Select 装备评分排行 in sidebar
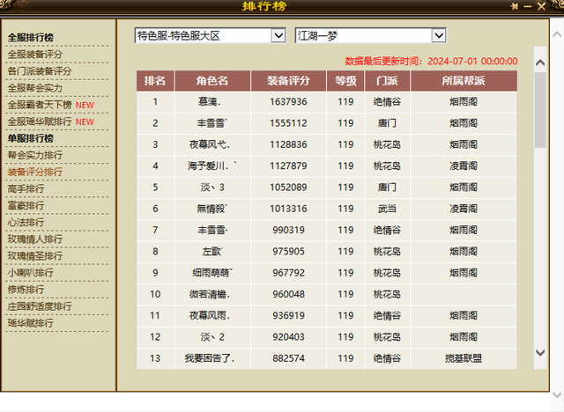Viewport: 564px width, 412px height. (35, 172)
